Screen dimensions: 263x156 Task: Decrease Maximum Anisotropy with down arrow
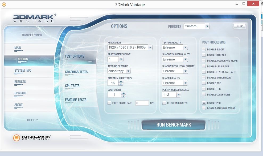click(x=121, y=84)
